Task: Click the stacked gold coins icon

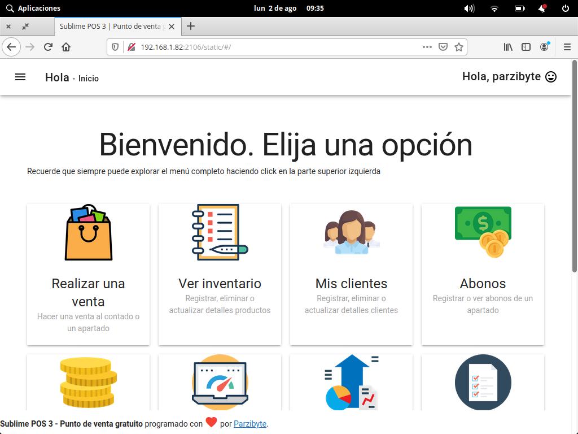Action: click(x=89, y=383)
